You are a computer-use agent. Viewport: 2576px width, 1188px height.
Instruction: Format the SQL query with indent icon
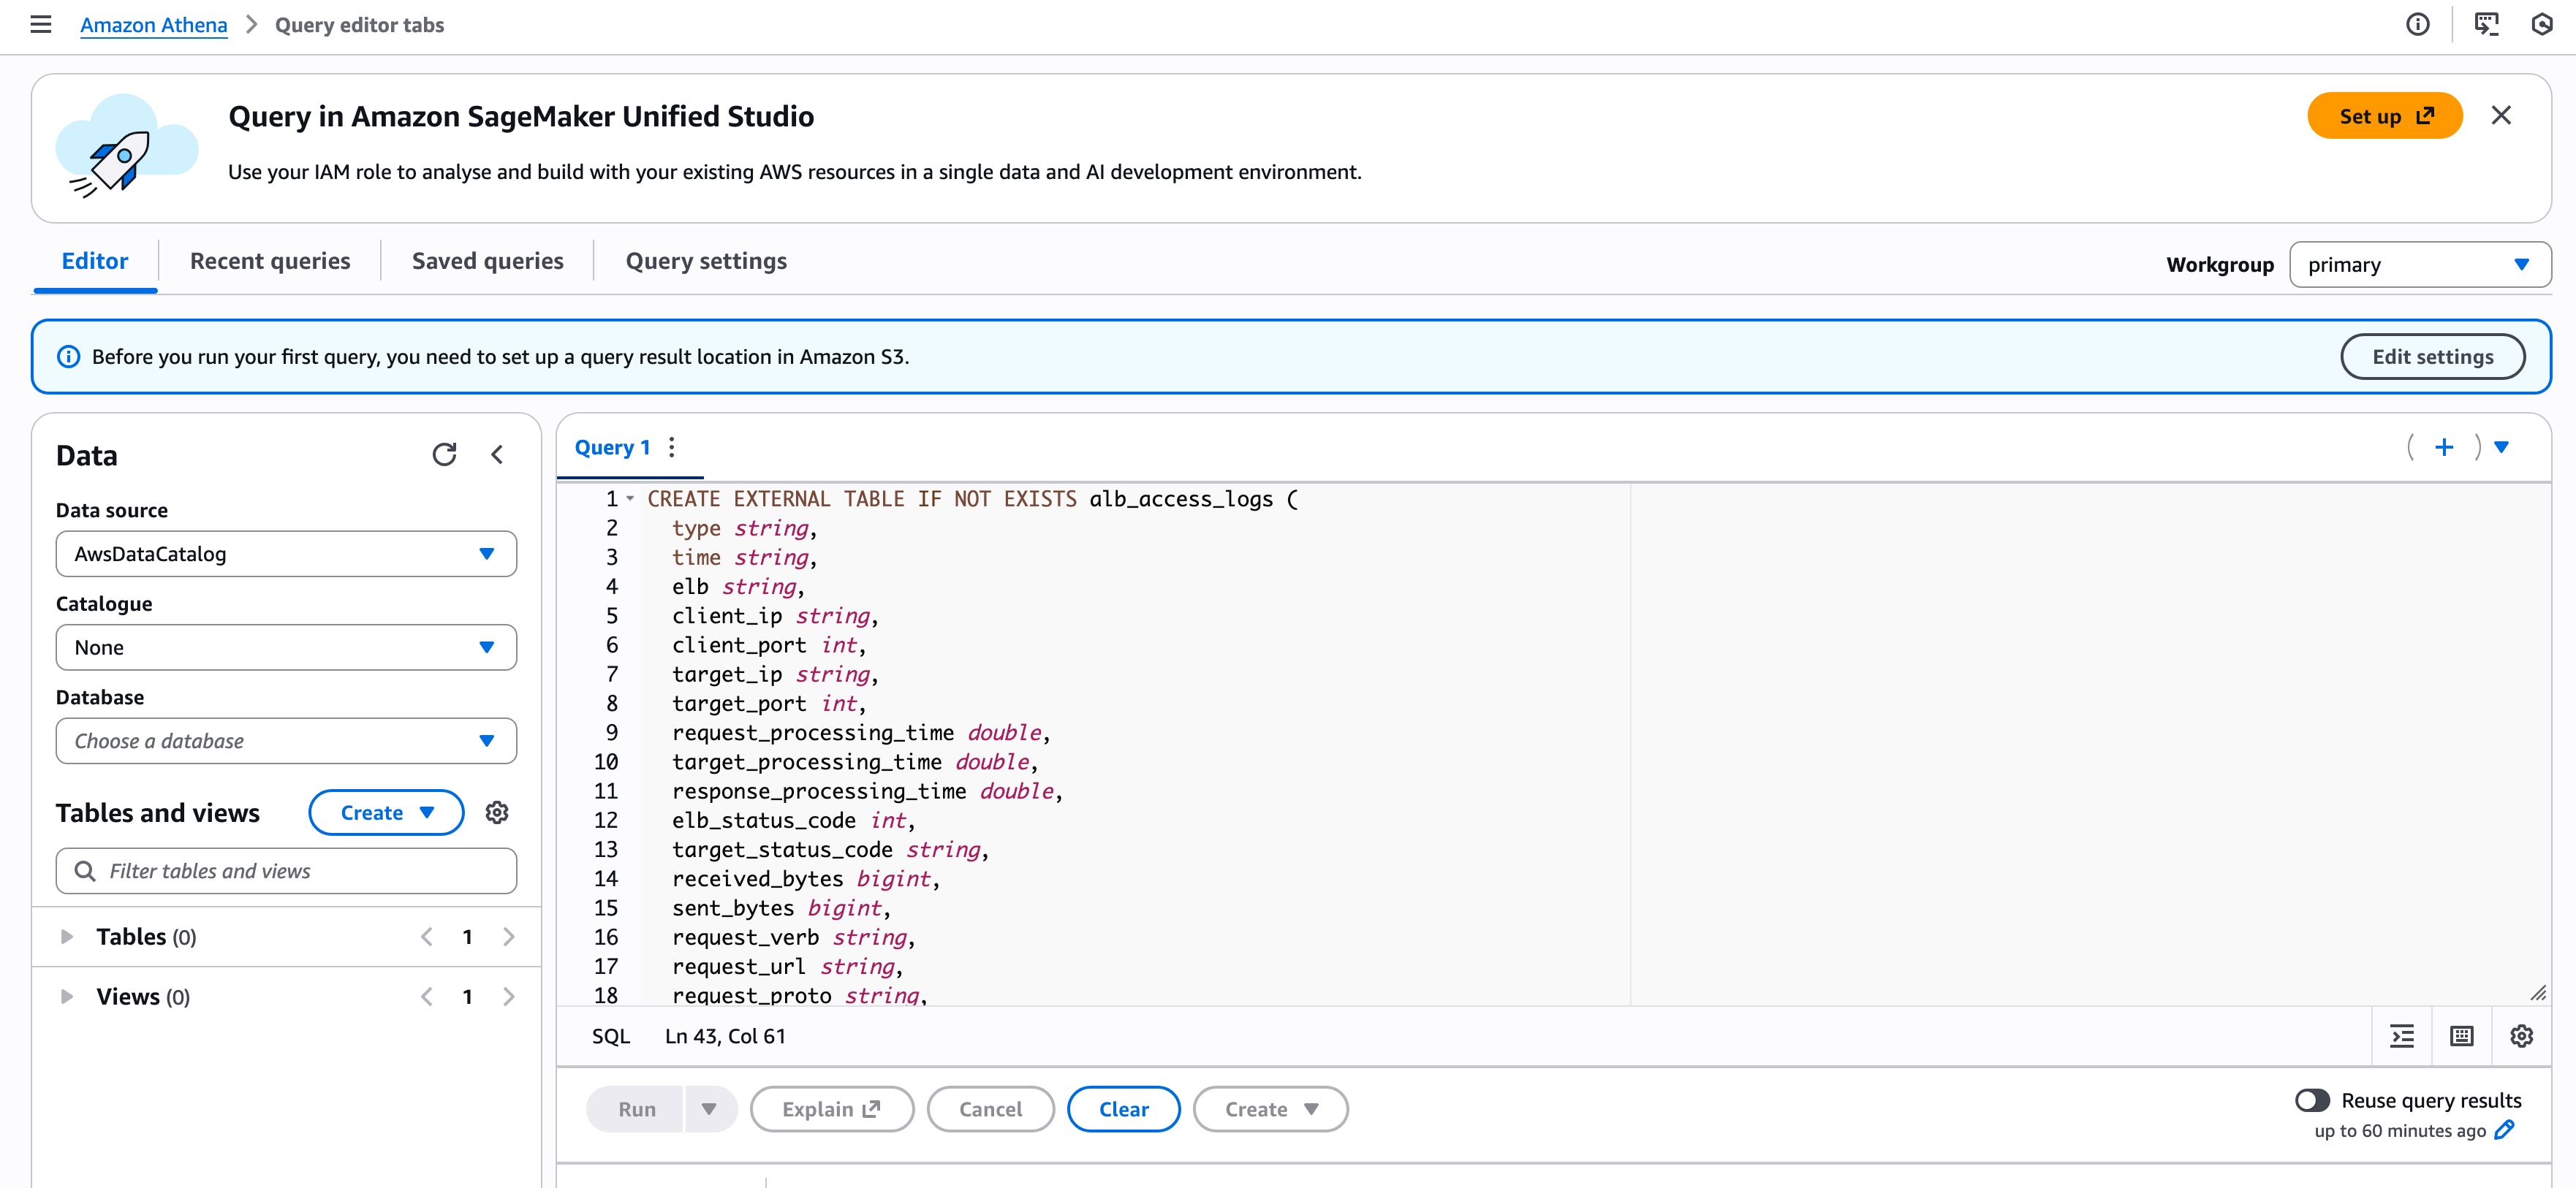pyautogui.click(x=2402, y=1036)
